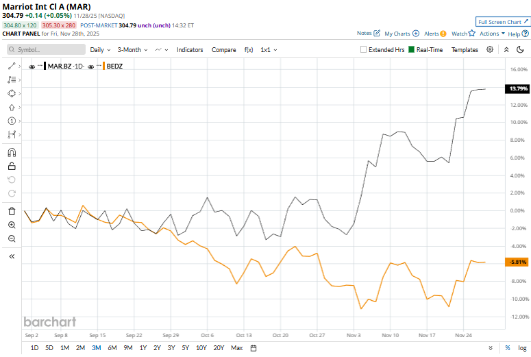Select the 10Y time range
The width and height of the screenshot is (531, 357).
[x=201, y=348]
